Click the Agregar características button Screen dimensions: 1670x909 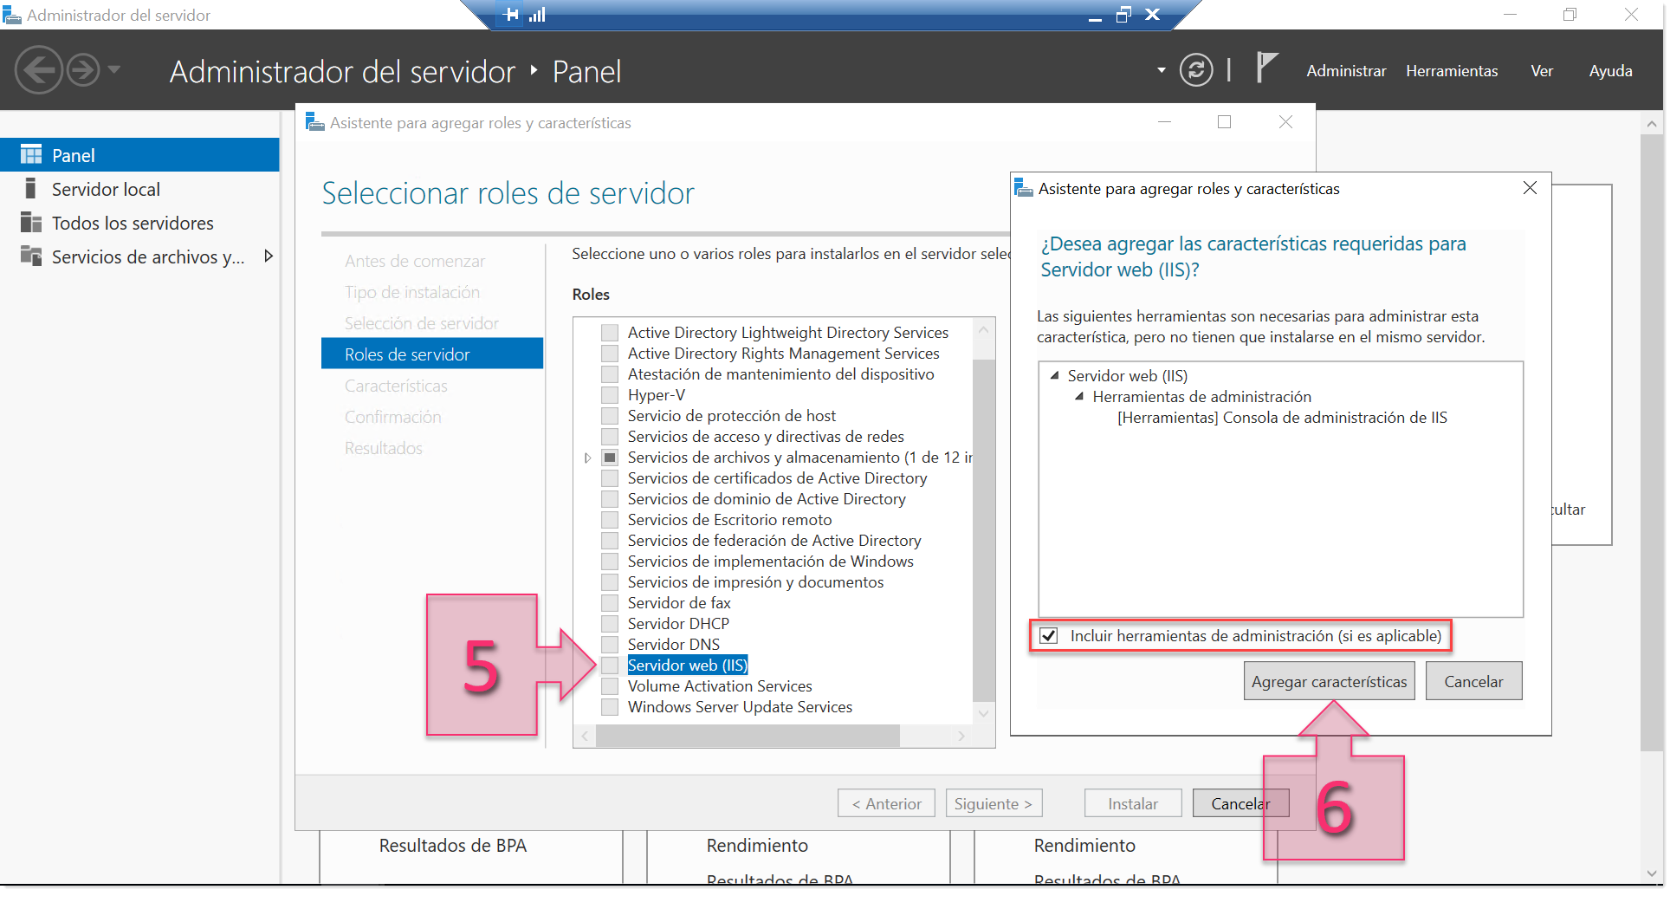[x=1328, y=681]
